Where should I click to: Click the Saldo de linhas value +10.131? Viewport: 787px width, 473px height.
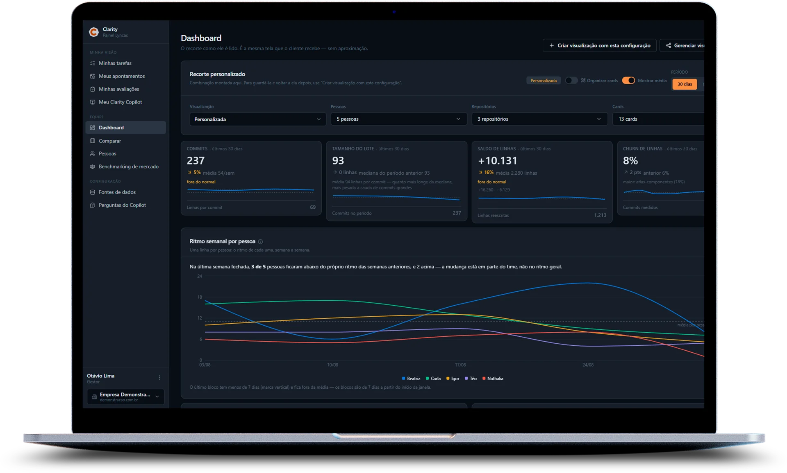pyautogui.click(x=498, y=160)
